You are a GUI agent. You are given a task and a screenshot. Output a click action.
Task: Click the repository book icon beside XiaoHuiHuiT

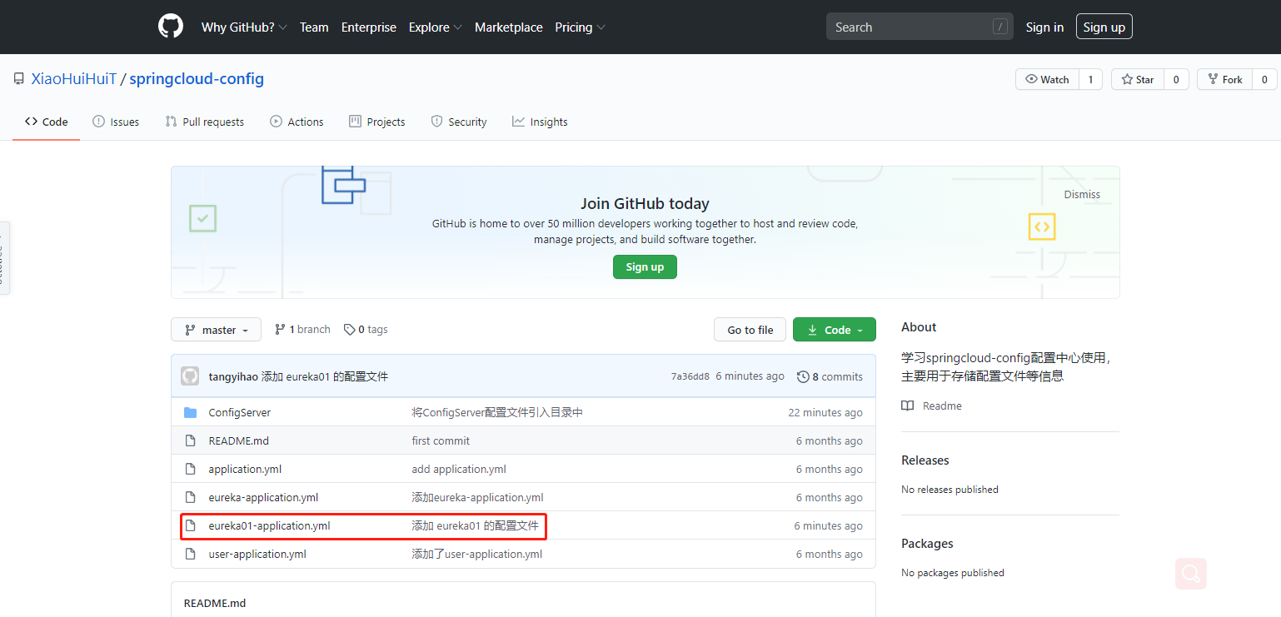18,79
